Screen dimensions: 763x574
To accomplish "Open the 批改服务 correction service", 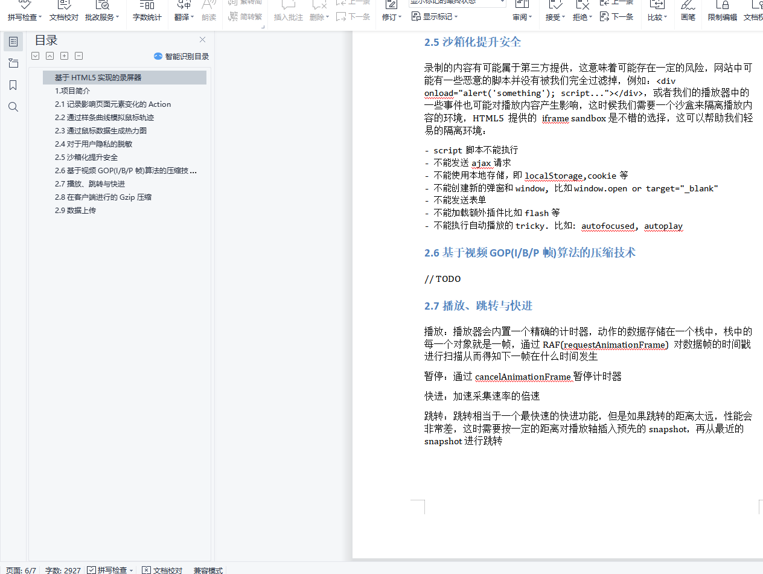I will (x=102, y=11).
